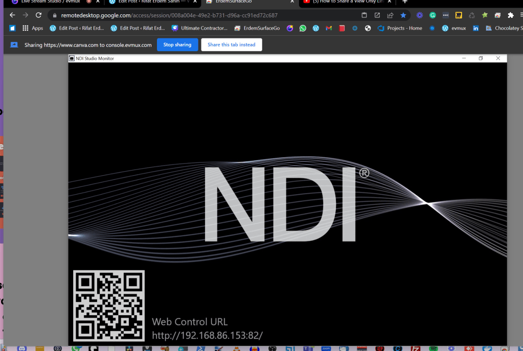Open the second Edit Post bookmark
Screen dimensions: 523x351
[138, 28]
